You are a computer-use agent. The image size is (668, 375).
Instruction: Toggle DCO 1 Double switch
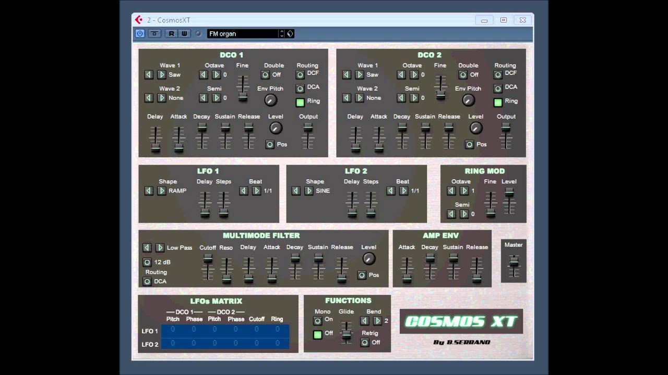tap(265, 74)
